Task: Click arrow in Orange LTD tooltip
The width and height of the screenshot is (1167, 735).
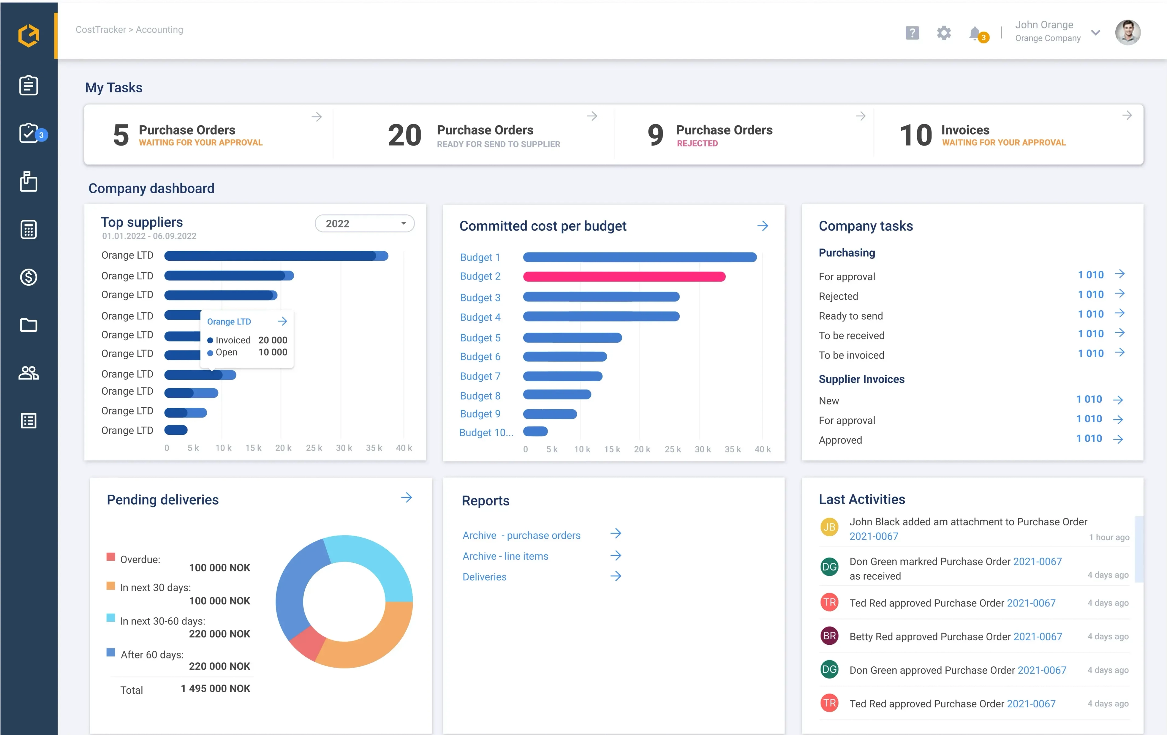Action: (x=283, y=321)
